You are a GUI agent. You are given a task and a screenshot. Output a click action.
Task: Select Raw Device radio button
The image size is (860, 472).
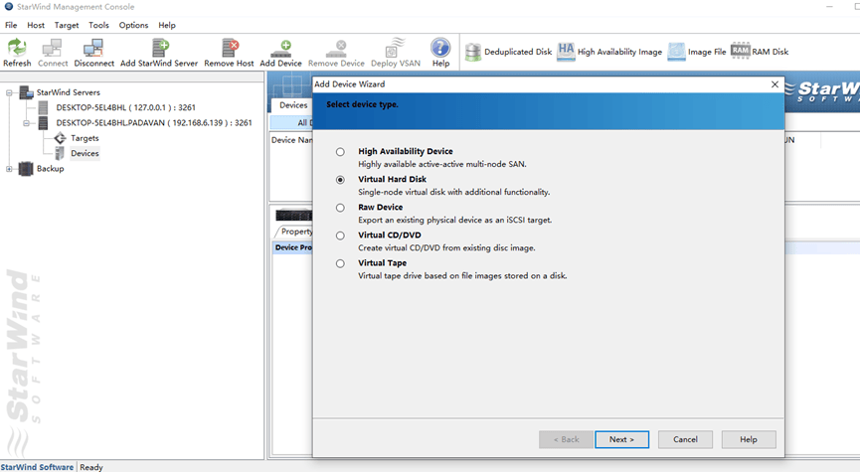point(341,208)
